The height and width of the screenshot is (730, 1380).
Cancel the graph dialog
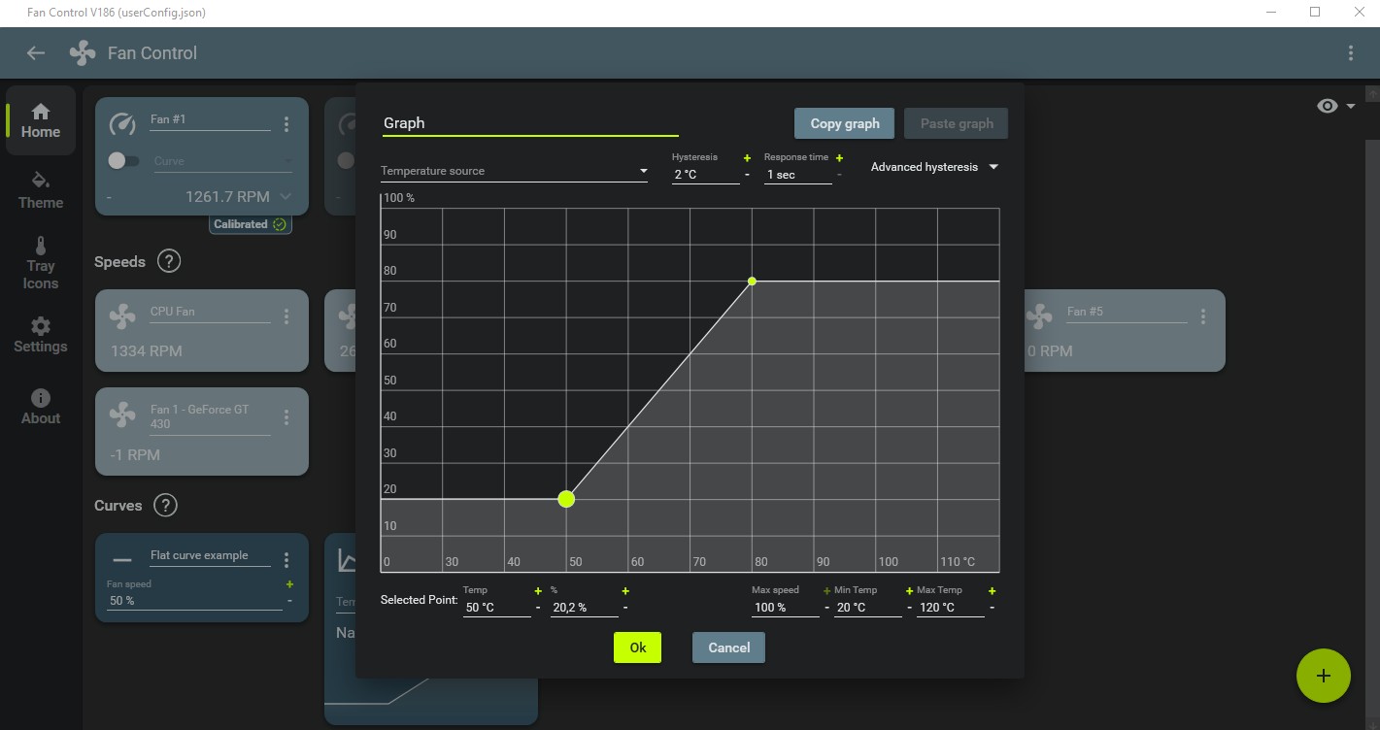coord(728,647)
